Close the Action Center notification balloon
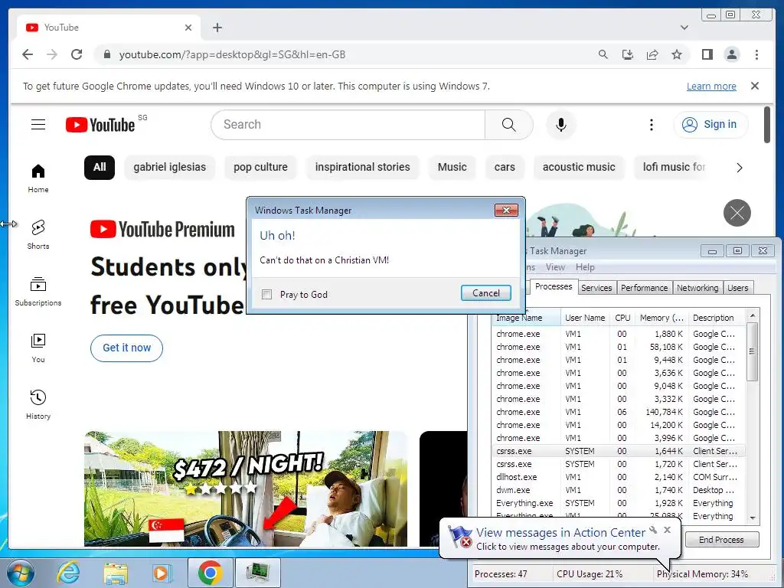Image resolution: width=784 pixels, height=588 pixels. point(667,530)
